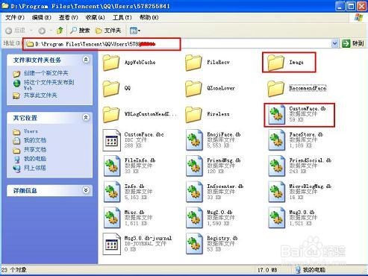Open the Back button history dropdown arrow
Image resolution: width=368 pixels, height=276 pixels.
coord(31,31)
